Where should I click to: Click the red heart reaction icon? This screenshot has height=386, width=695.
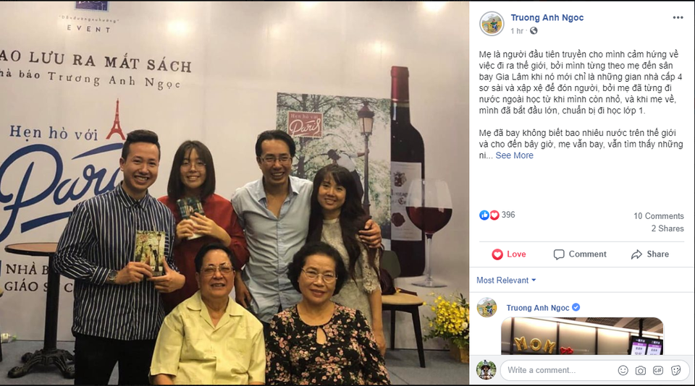(494, 215)
